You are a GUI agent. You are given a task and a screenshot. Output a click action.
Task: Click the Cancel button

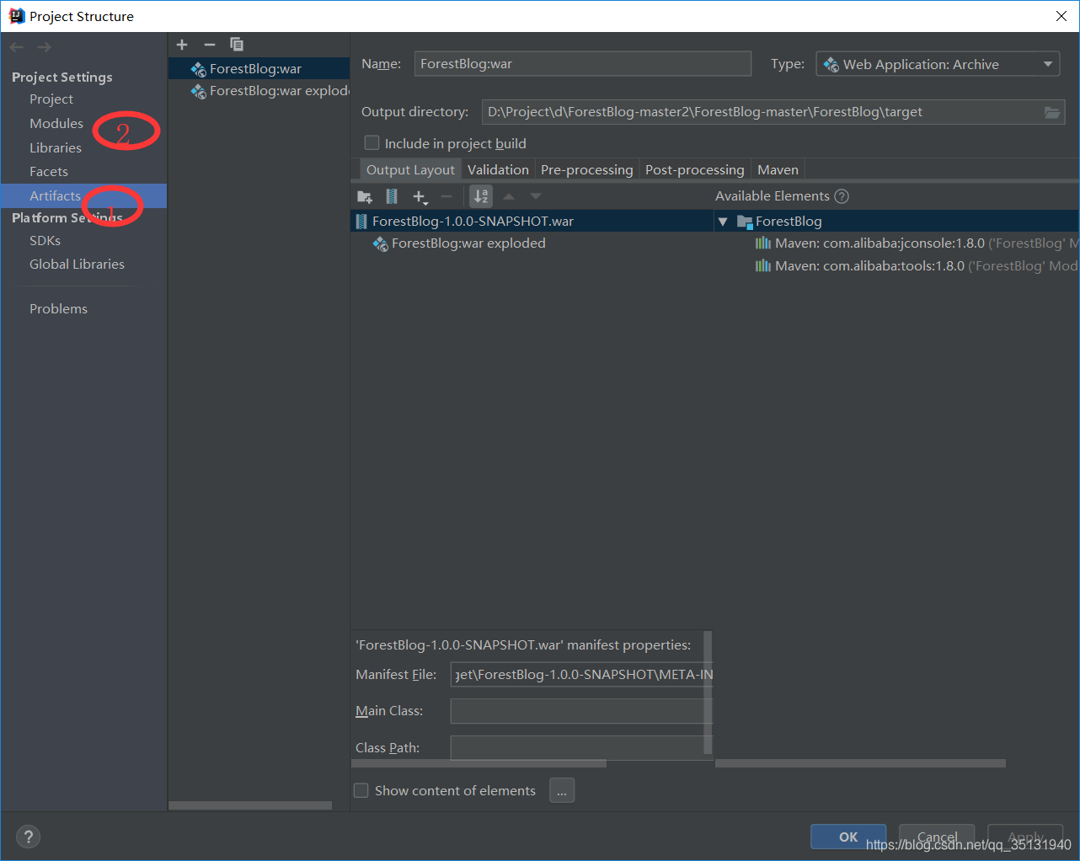pos(937,837)
